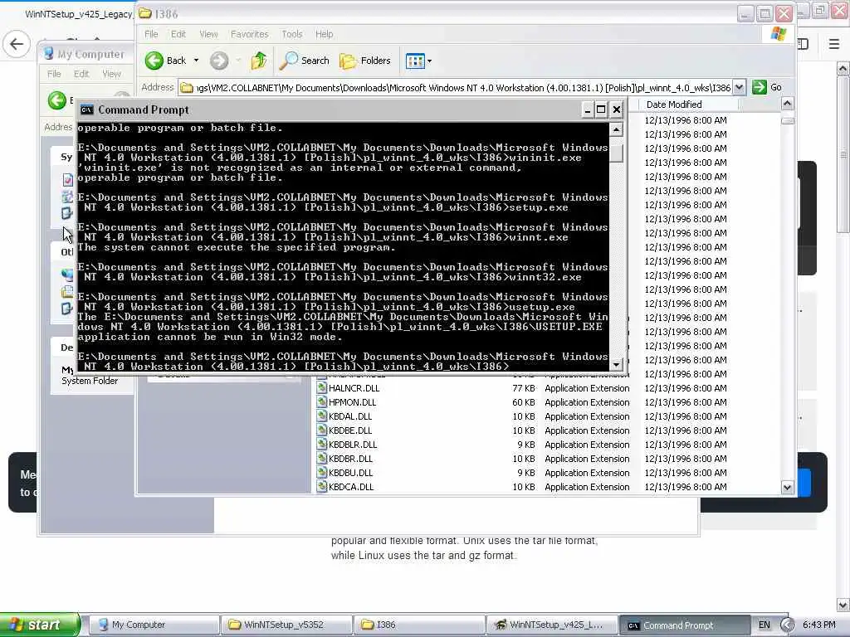
Task: Open Help menu in I386 window
Action: tap(325, 34)
